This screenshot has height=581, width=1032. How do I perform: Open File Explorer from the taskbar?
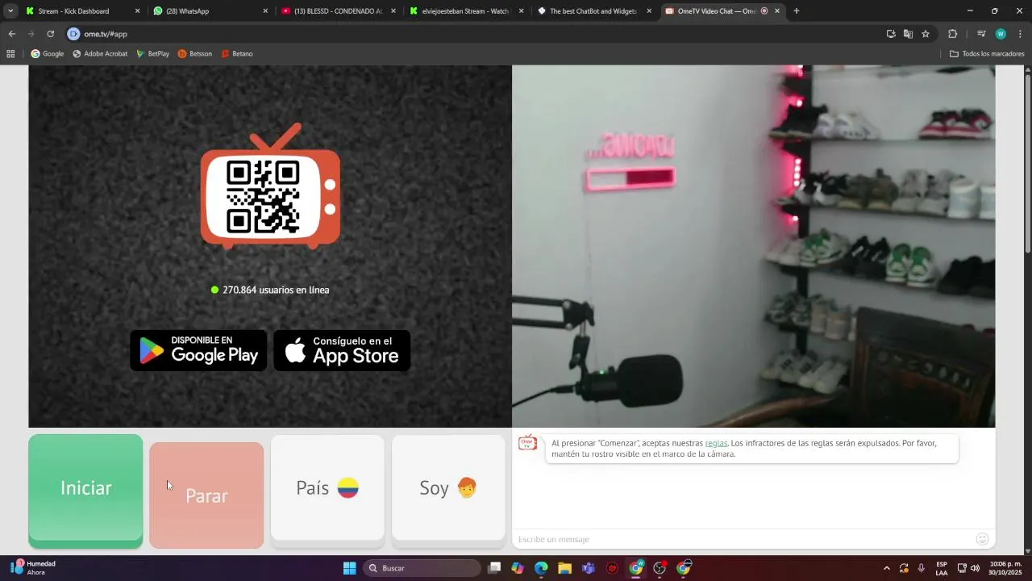564,568
